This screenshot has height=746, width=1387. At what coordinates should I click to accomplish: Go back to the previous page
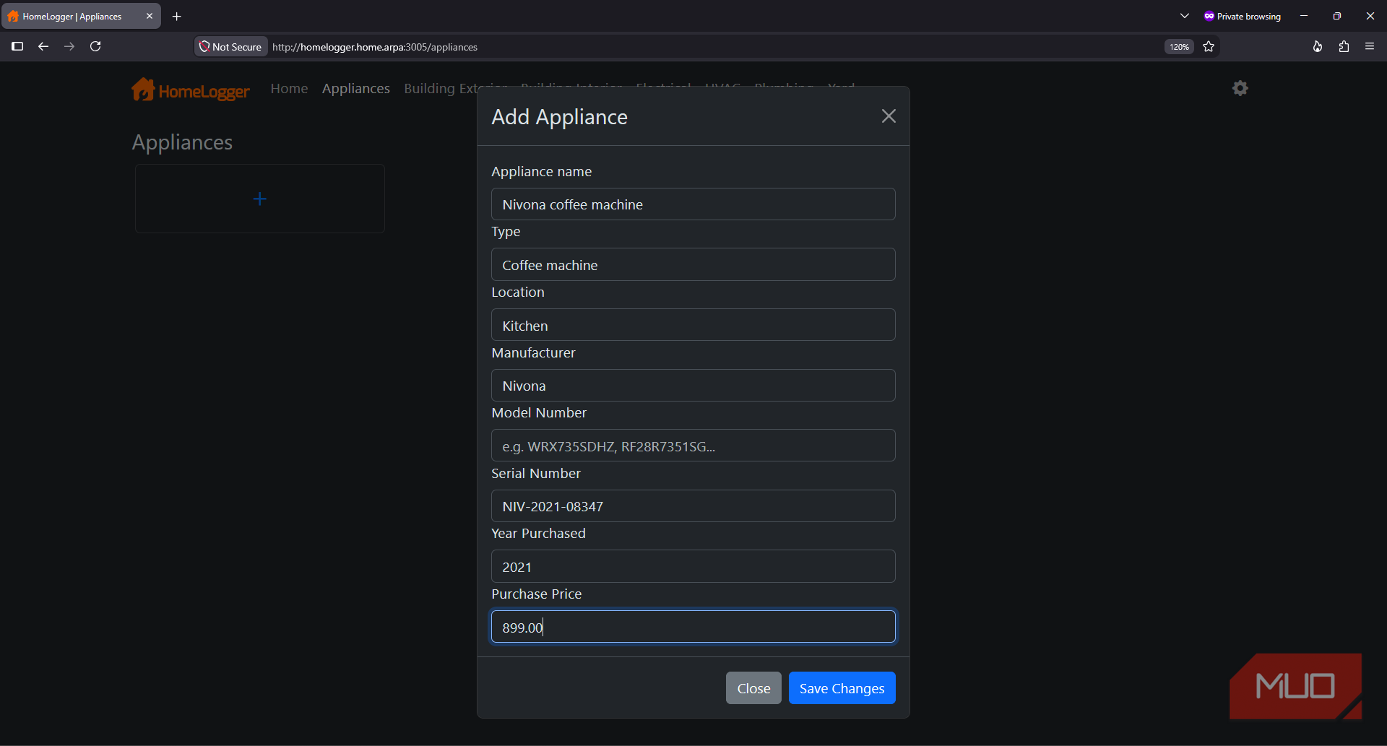[43, 46]
